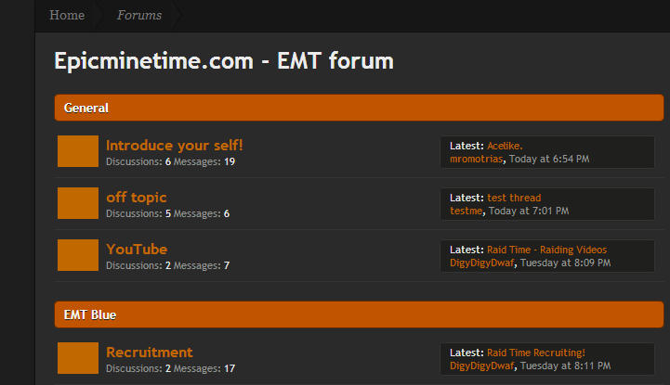Open the Forums breadcrumb

click(x=139, y=15)
